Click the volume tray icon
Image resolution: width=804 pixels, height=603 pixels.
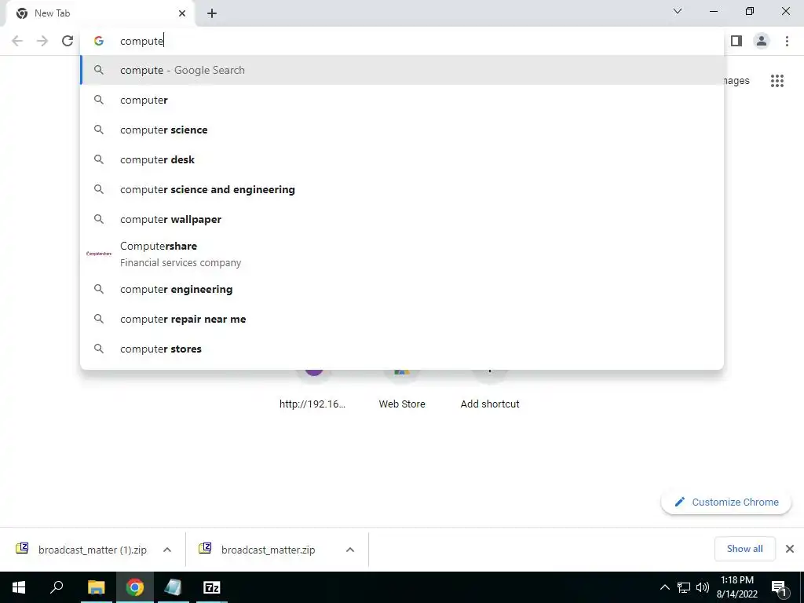703,587
